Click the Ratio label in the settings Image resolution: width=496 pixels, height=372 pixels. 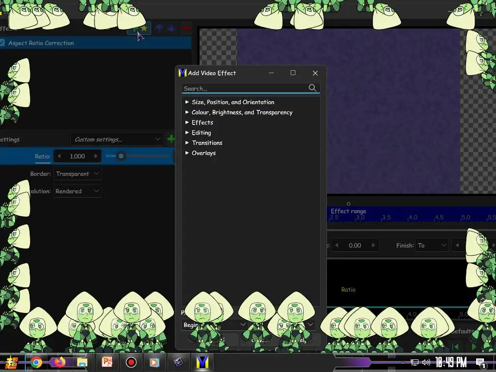tap(43, 156)
